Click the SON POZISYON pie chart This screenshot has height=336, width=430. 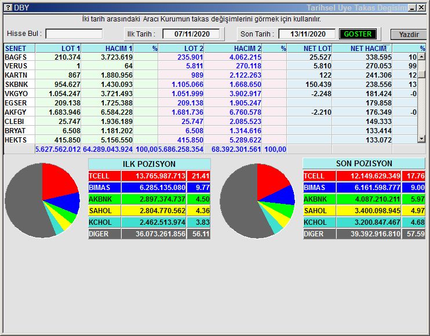pyautogui.click(x=257, y=201)
